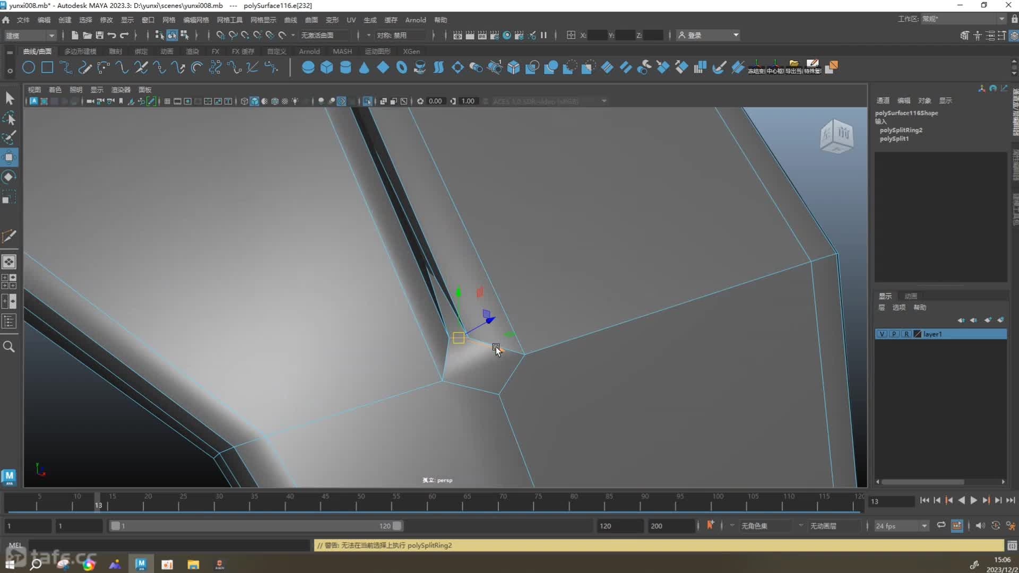This screenshot has width=1019, height=573.
Task: Click the IPR render icon
Action: 482,35
